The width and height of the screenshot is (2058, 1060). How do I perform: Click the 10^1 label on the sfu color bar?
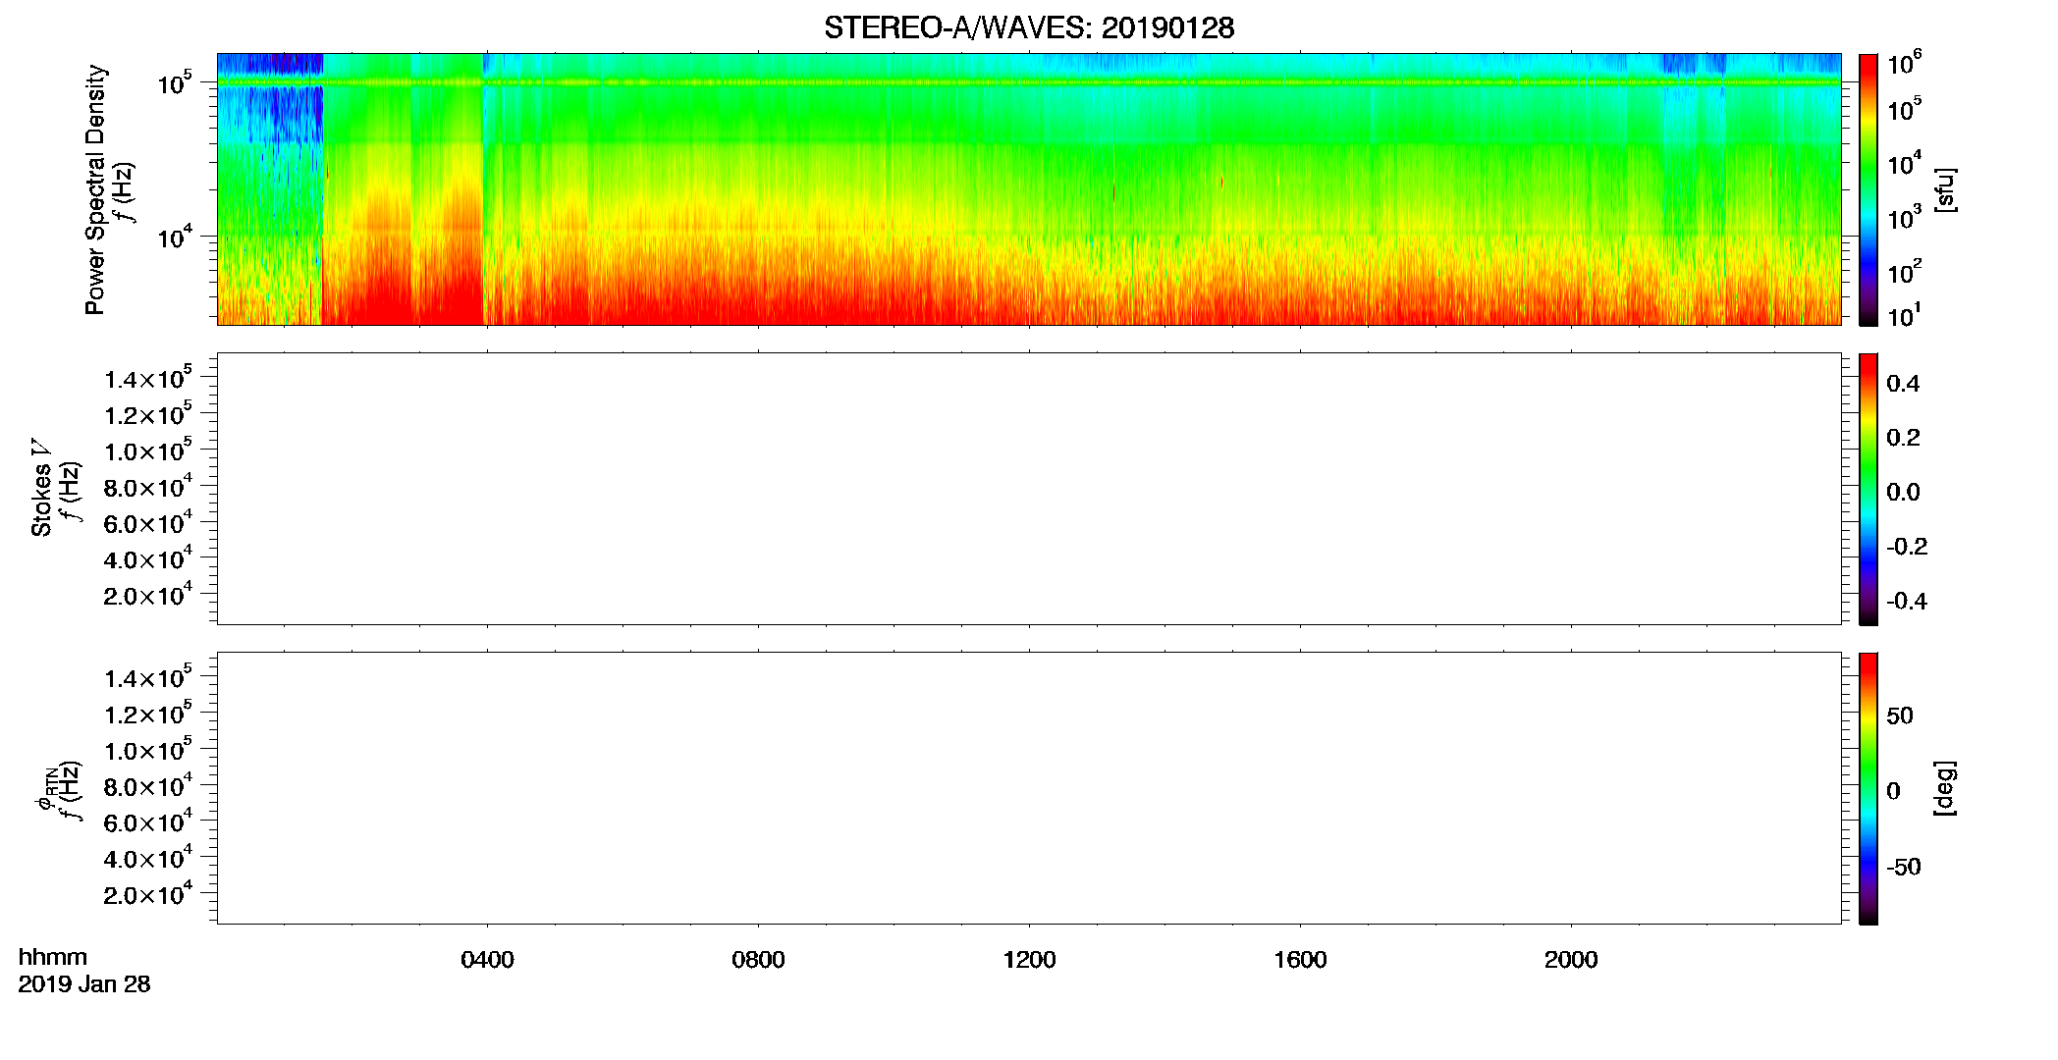[x=1905, y=316]
